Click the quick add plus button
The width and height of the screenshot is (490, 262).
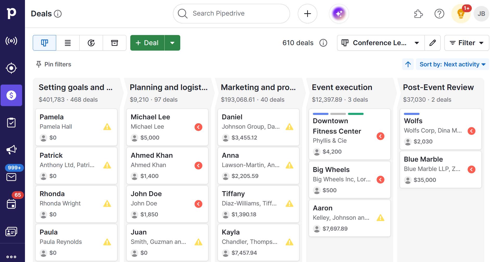[307, 13]
